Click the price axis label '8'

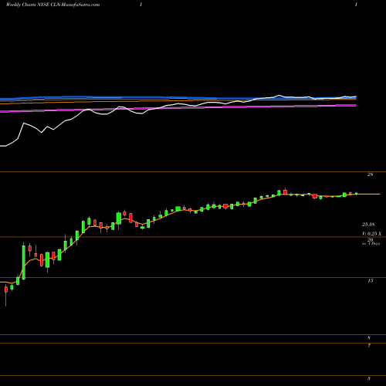(369, 338)
